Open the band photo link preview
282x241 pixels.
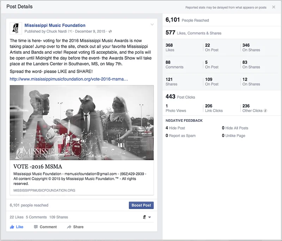[x=82, y=123]
